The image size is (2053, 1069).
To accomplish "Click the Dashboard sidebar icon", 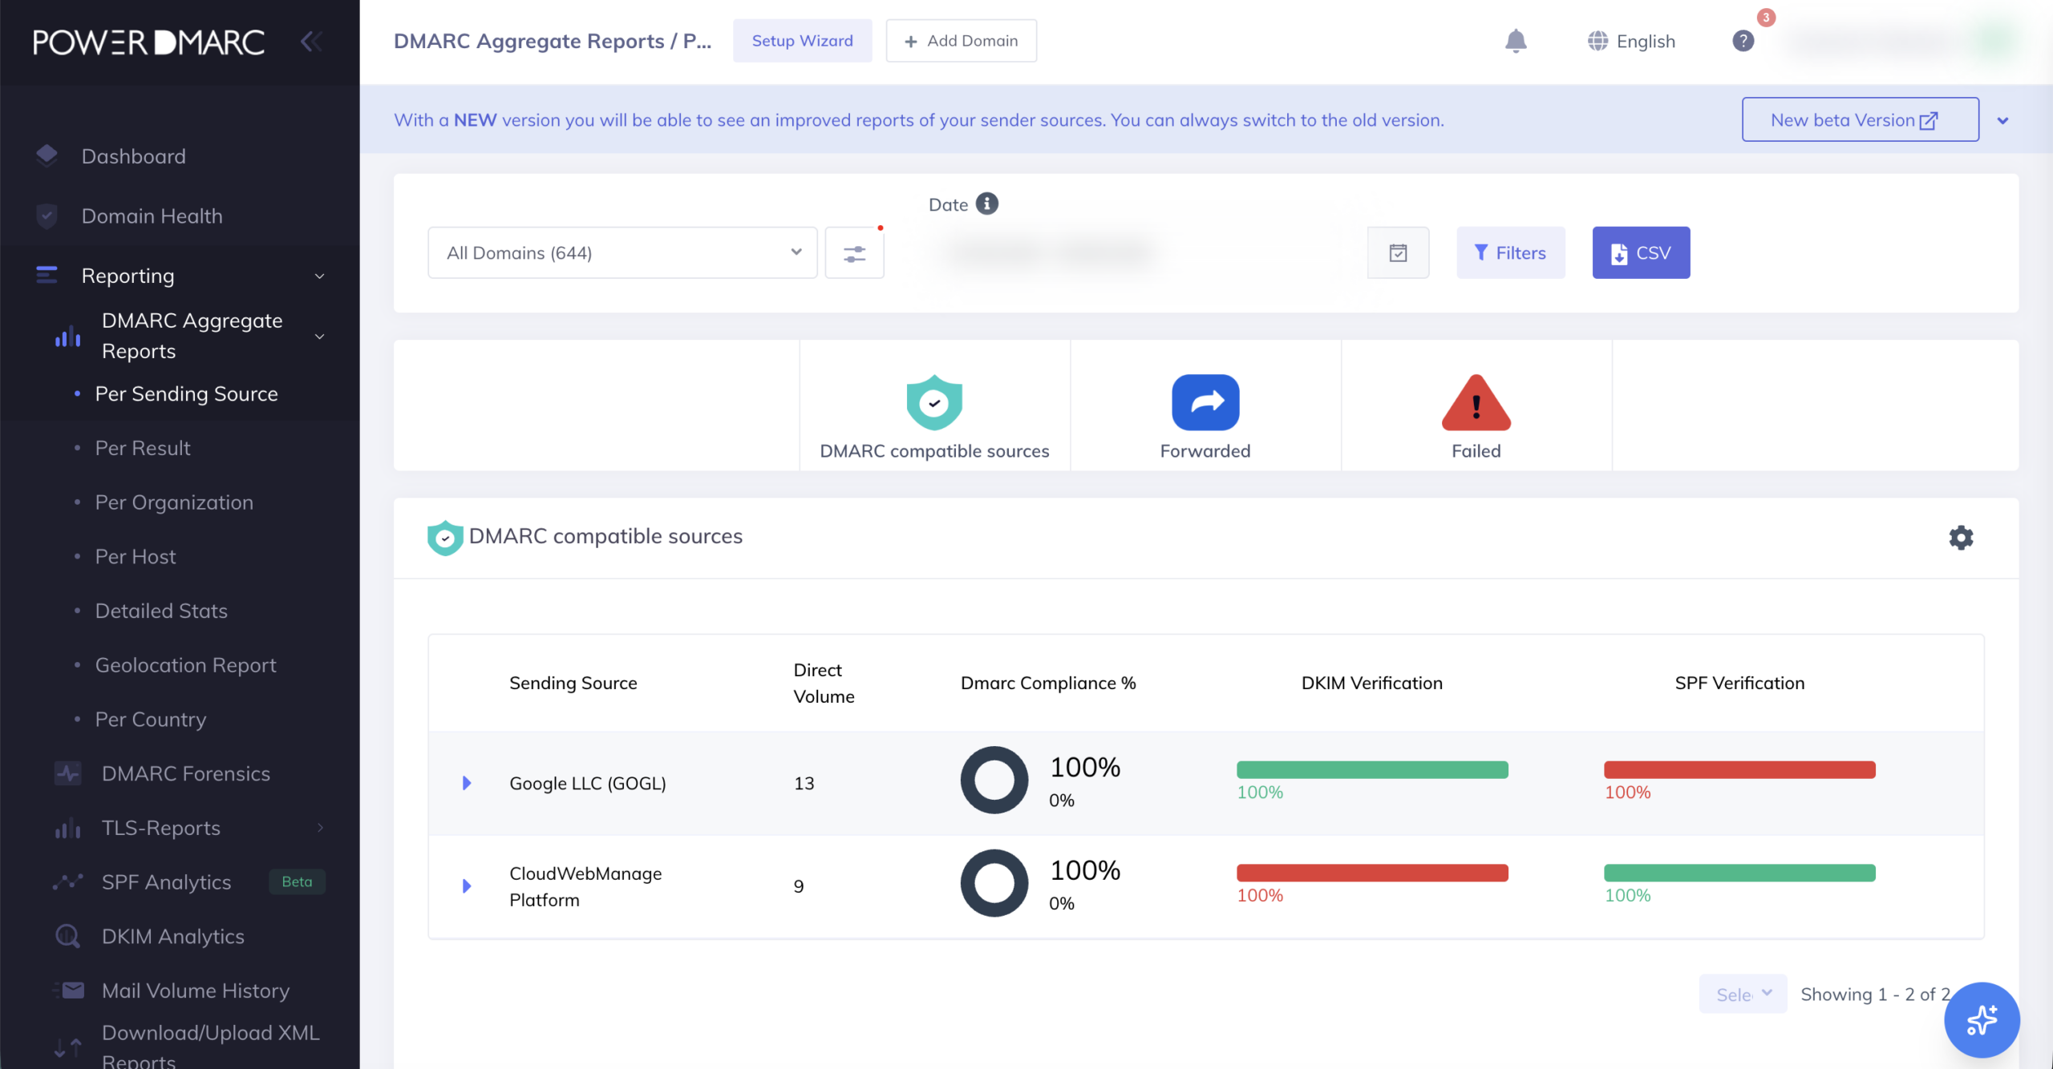I will pyautogui.click(x=47, y=155).
